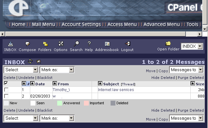
Task: Refresh inbox using the circular arrows icon
Action: point(30,61)
